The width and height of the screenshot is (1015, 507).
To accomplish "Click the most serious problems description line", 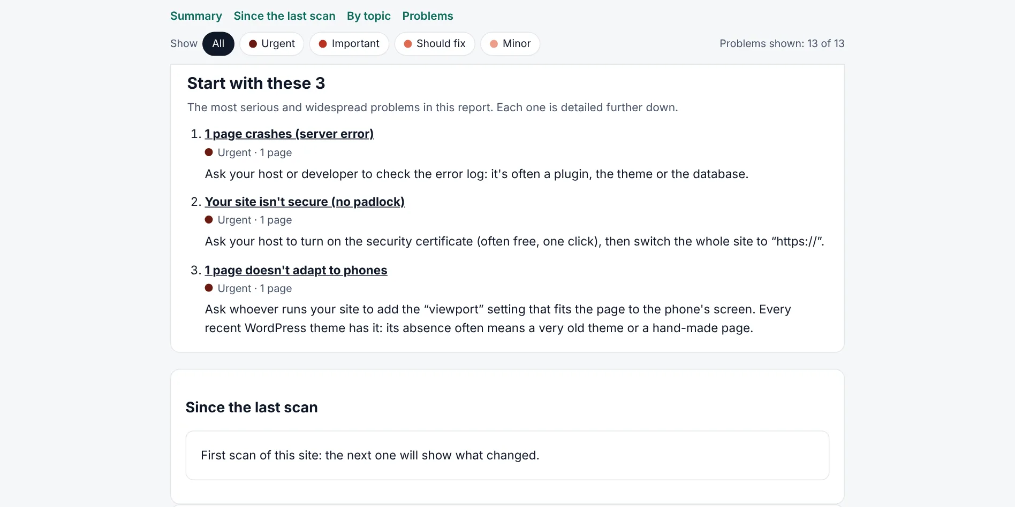I will coord(433,107).
